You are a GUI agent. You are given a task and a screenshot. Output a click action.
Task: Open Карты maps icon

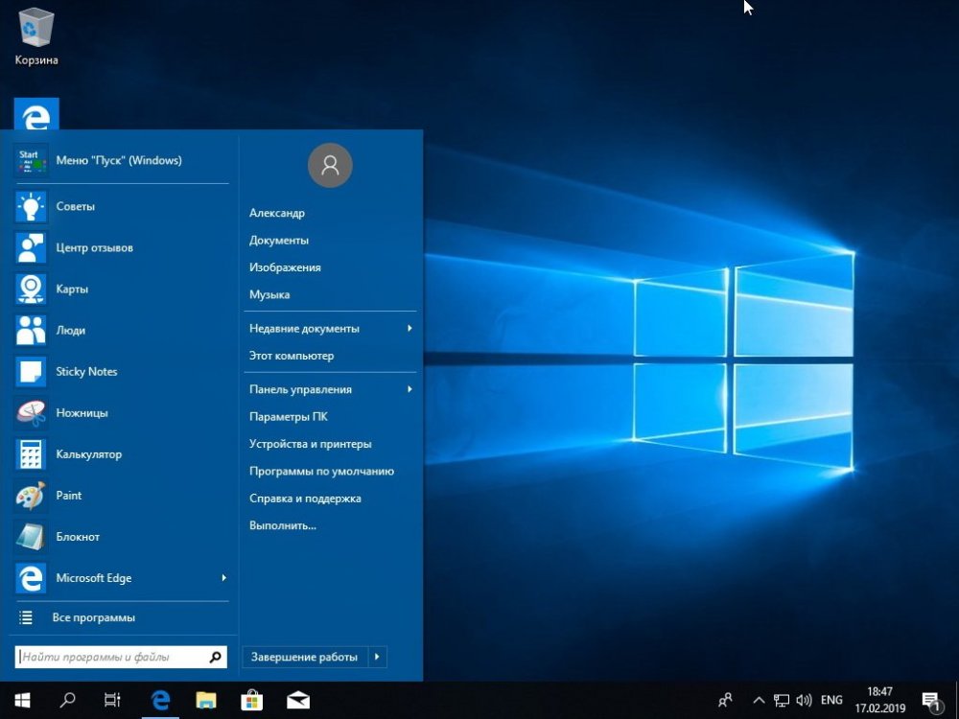click(x=31, y=290)
